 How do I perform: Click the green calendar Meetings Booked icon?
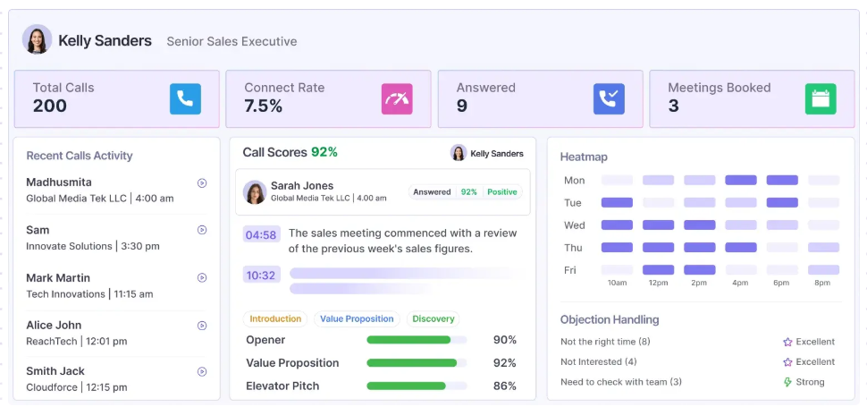tap(821, 99)
